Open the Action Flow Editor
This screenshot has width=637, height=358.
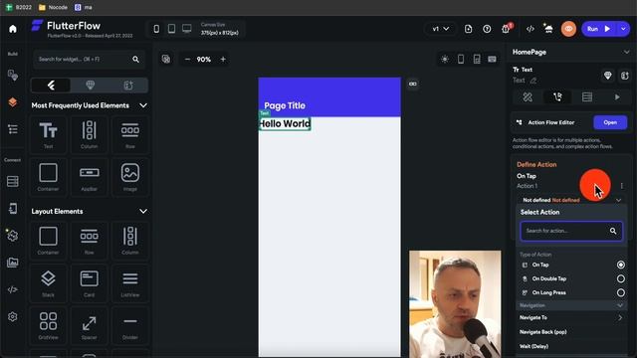point(610,122)
